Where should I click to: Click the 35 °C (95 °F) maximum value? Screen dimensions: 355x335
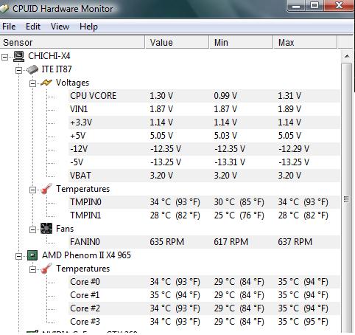(303, 322)
